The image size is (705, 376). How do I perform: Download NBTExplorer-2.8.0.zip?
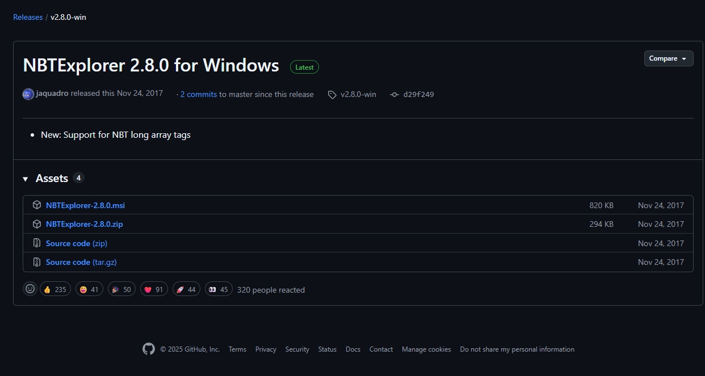tap(85, 224)
